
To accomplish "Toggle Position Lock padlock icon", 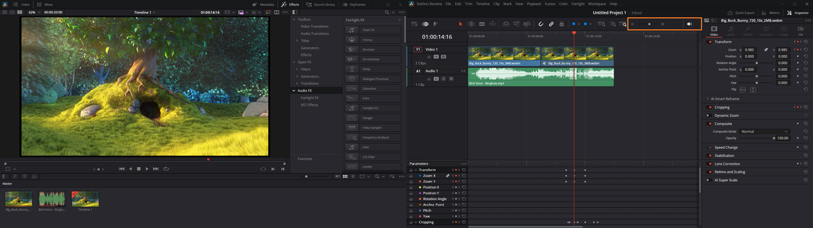I will (561, 24).
